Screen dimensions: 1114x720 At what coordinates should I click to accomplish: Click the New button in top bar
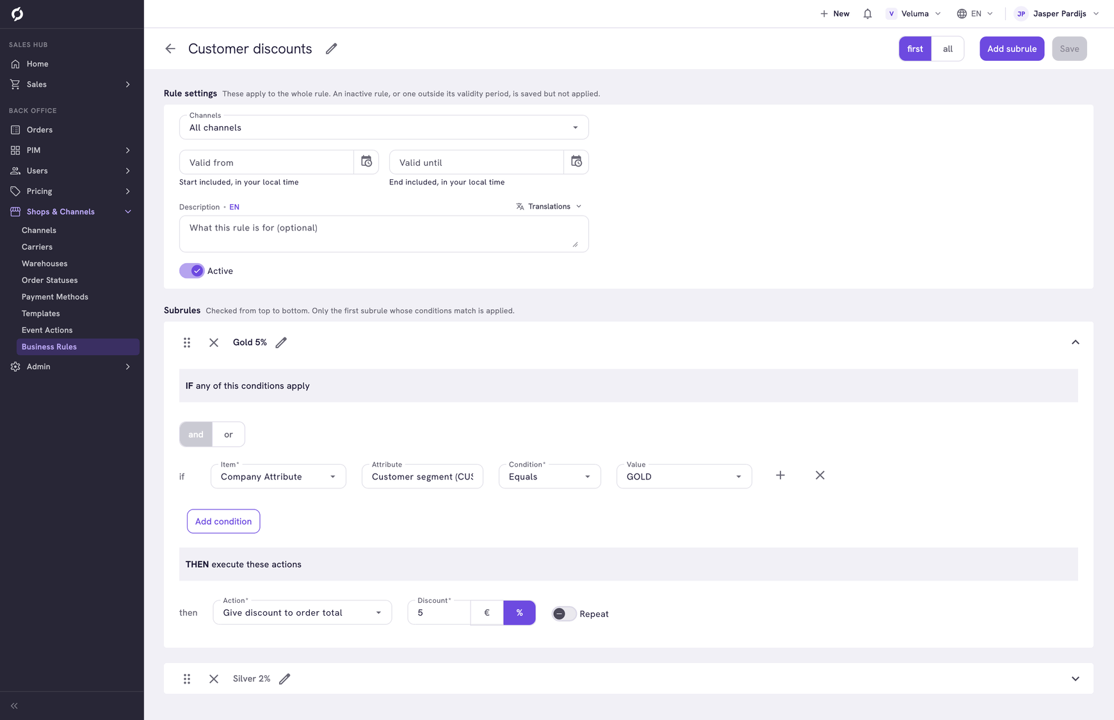[835, 13]
